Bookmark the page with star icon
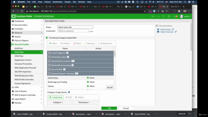This screenshot has width=208, height=117. tap(145, 11)
